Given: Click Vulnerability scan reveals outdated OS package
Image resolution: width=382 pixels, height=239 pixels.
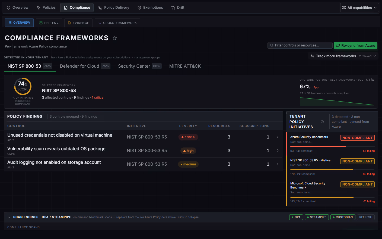Looking at the screenshot, I should (56, 149).
